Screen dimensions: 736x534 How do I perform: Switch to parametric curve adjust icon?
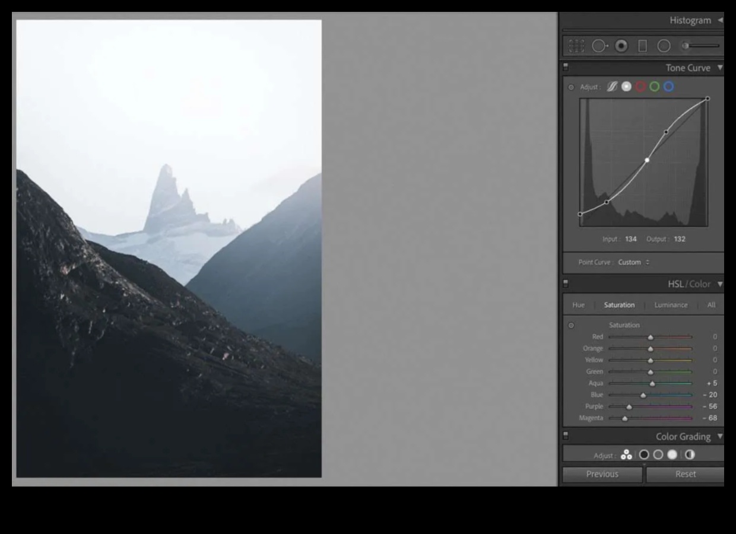click(612, 87)
